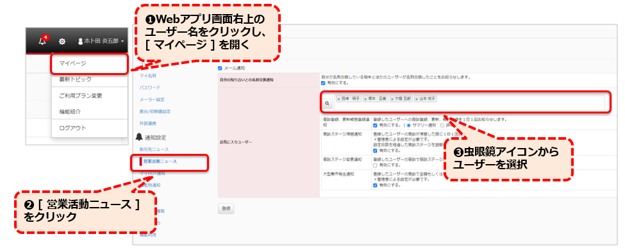Enable 有効にする for 商談ステージ変更通知
The image size is (625, 250).
point(375,165)
